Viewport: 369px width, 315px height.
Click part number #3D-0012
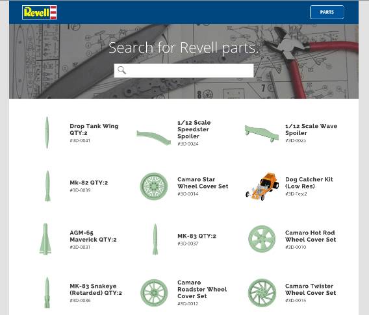[188, 304]
